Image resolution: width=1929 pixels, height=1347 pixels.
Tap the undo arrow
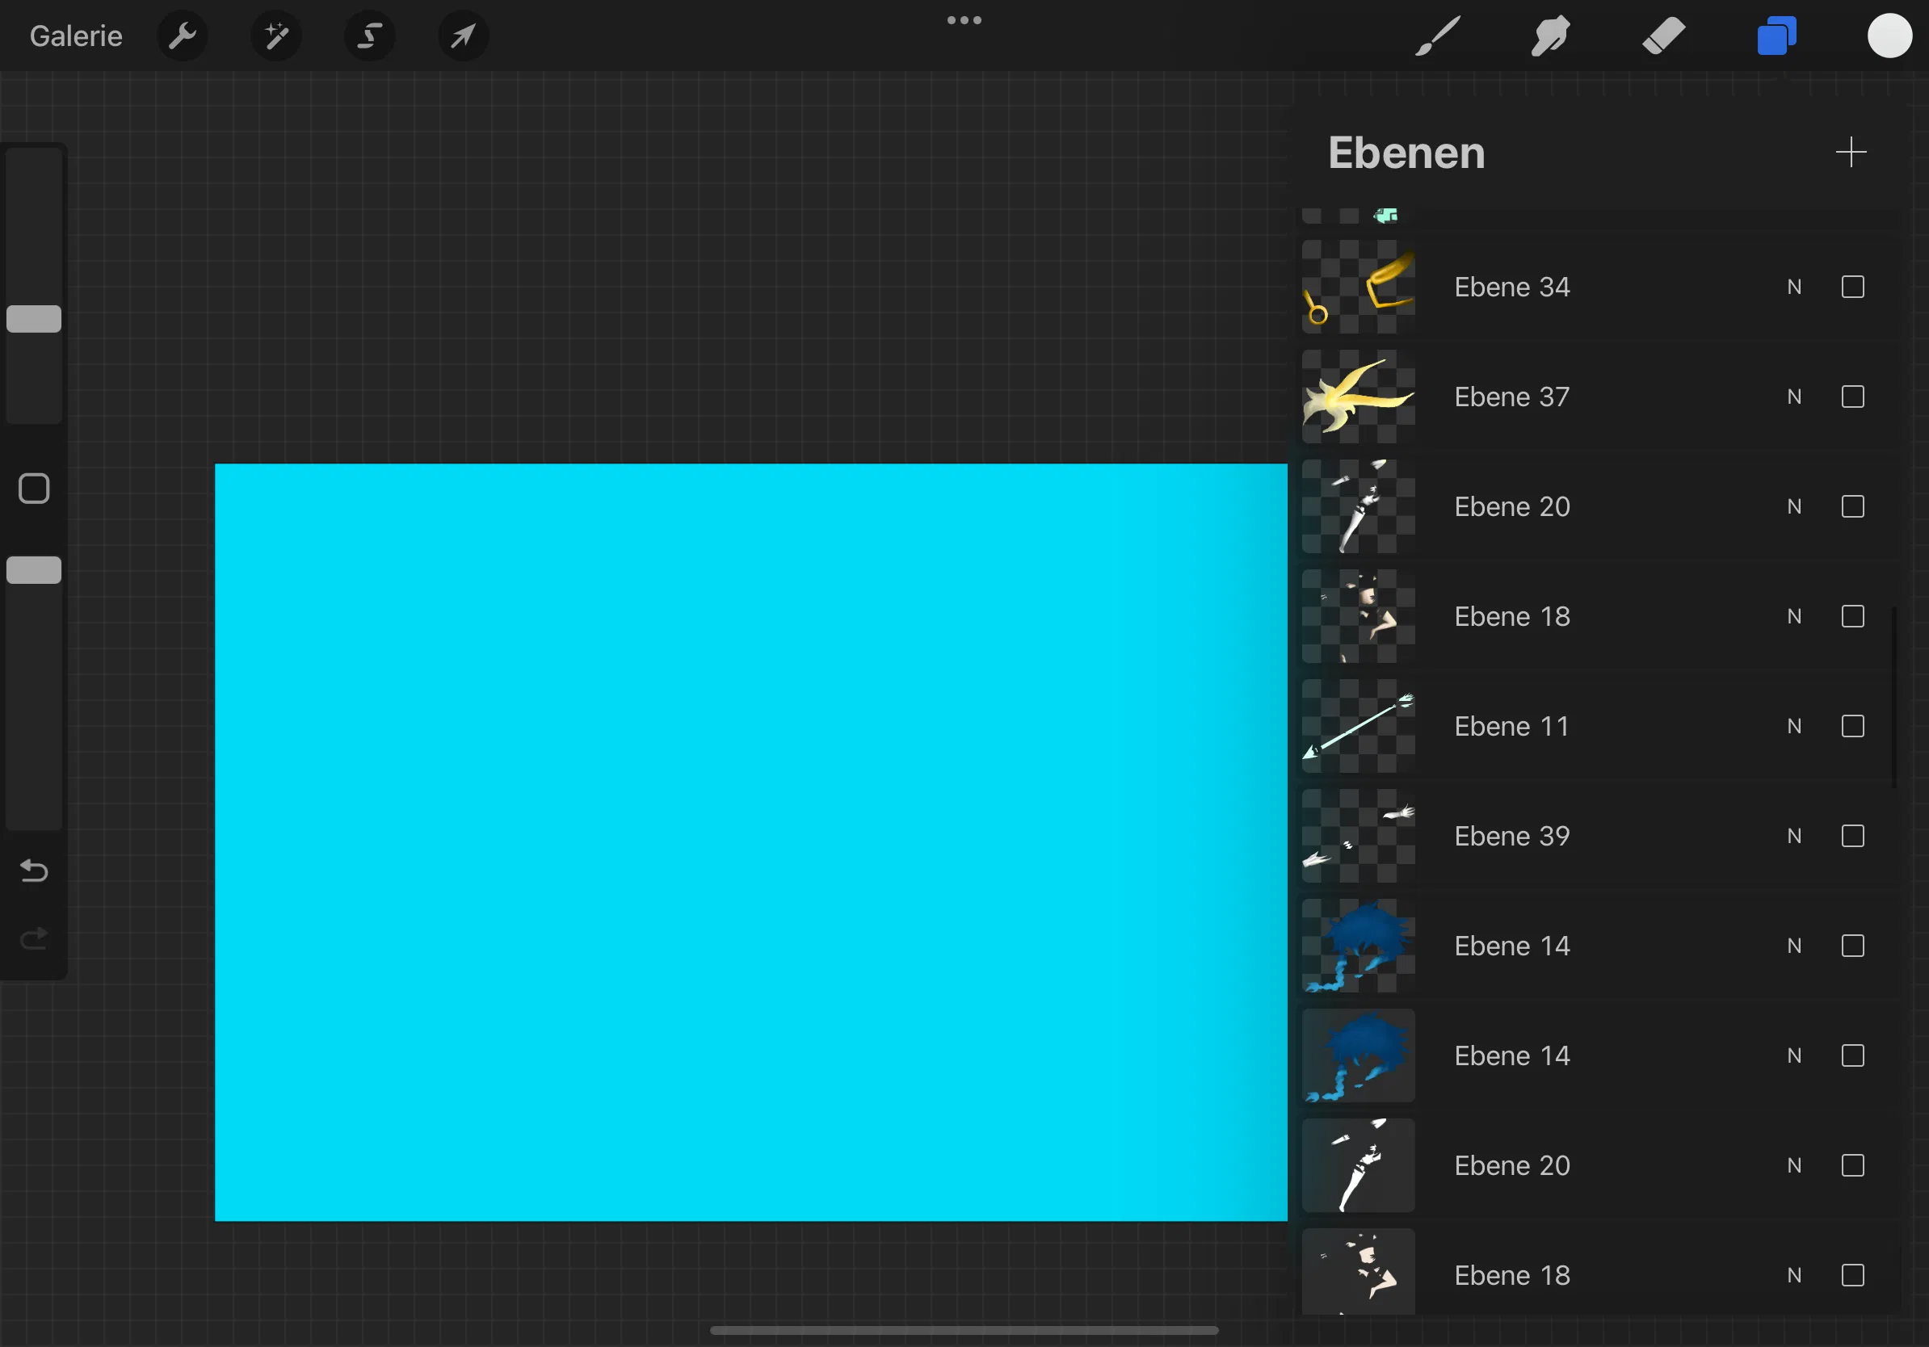34,871
